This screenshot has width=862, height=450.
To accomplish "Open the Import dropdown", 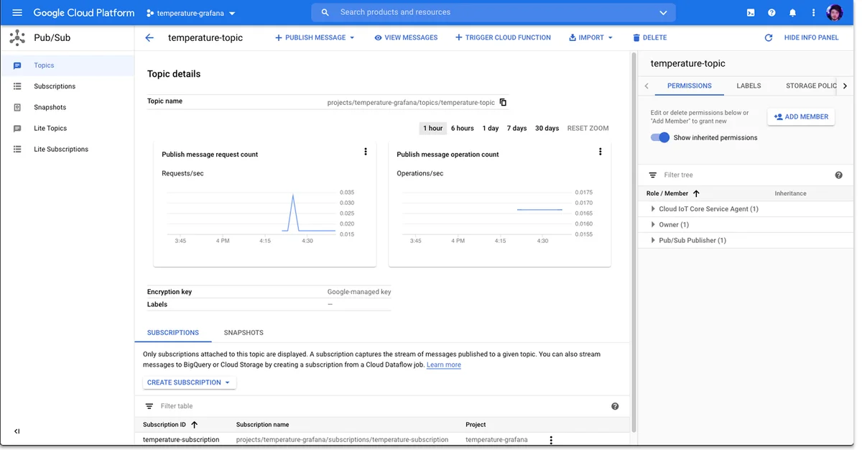I will [590, 37].
